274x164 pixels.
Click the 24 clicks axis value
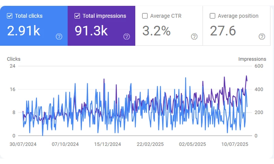coord(12,66)
